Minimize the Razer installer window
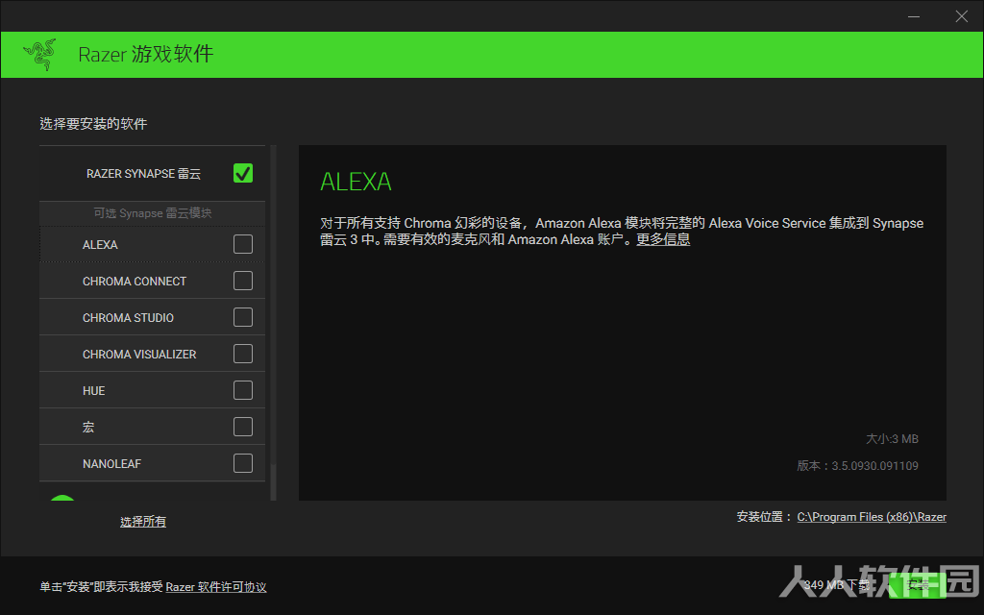Viewport: 984px width, 615px height. tap(914, 16)
